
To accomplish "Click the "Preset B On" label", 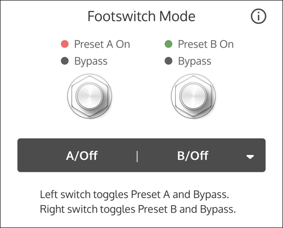I will tap(205, 44).
